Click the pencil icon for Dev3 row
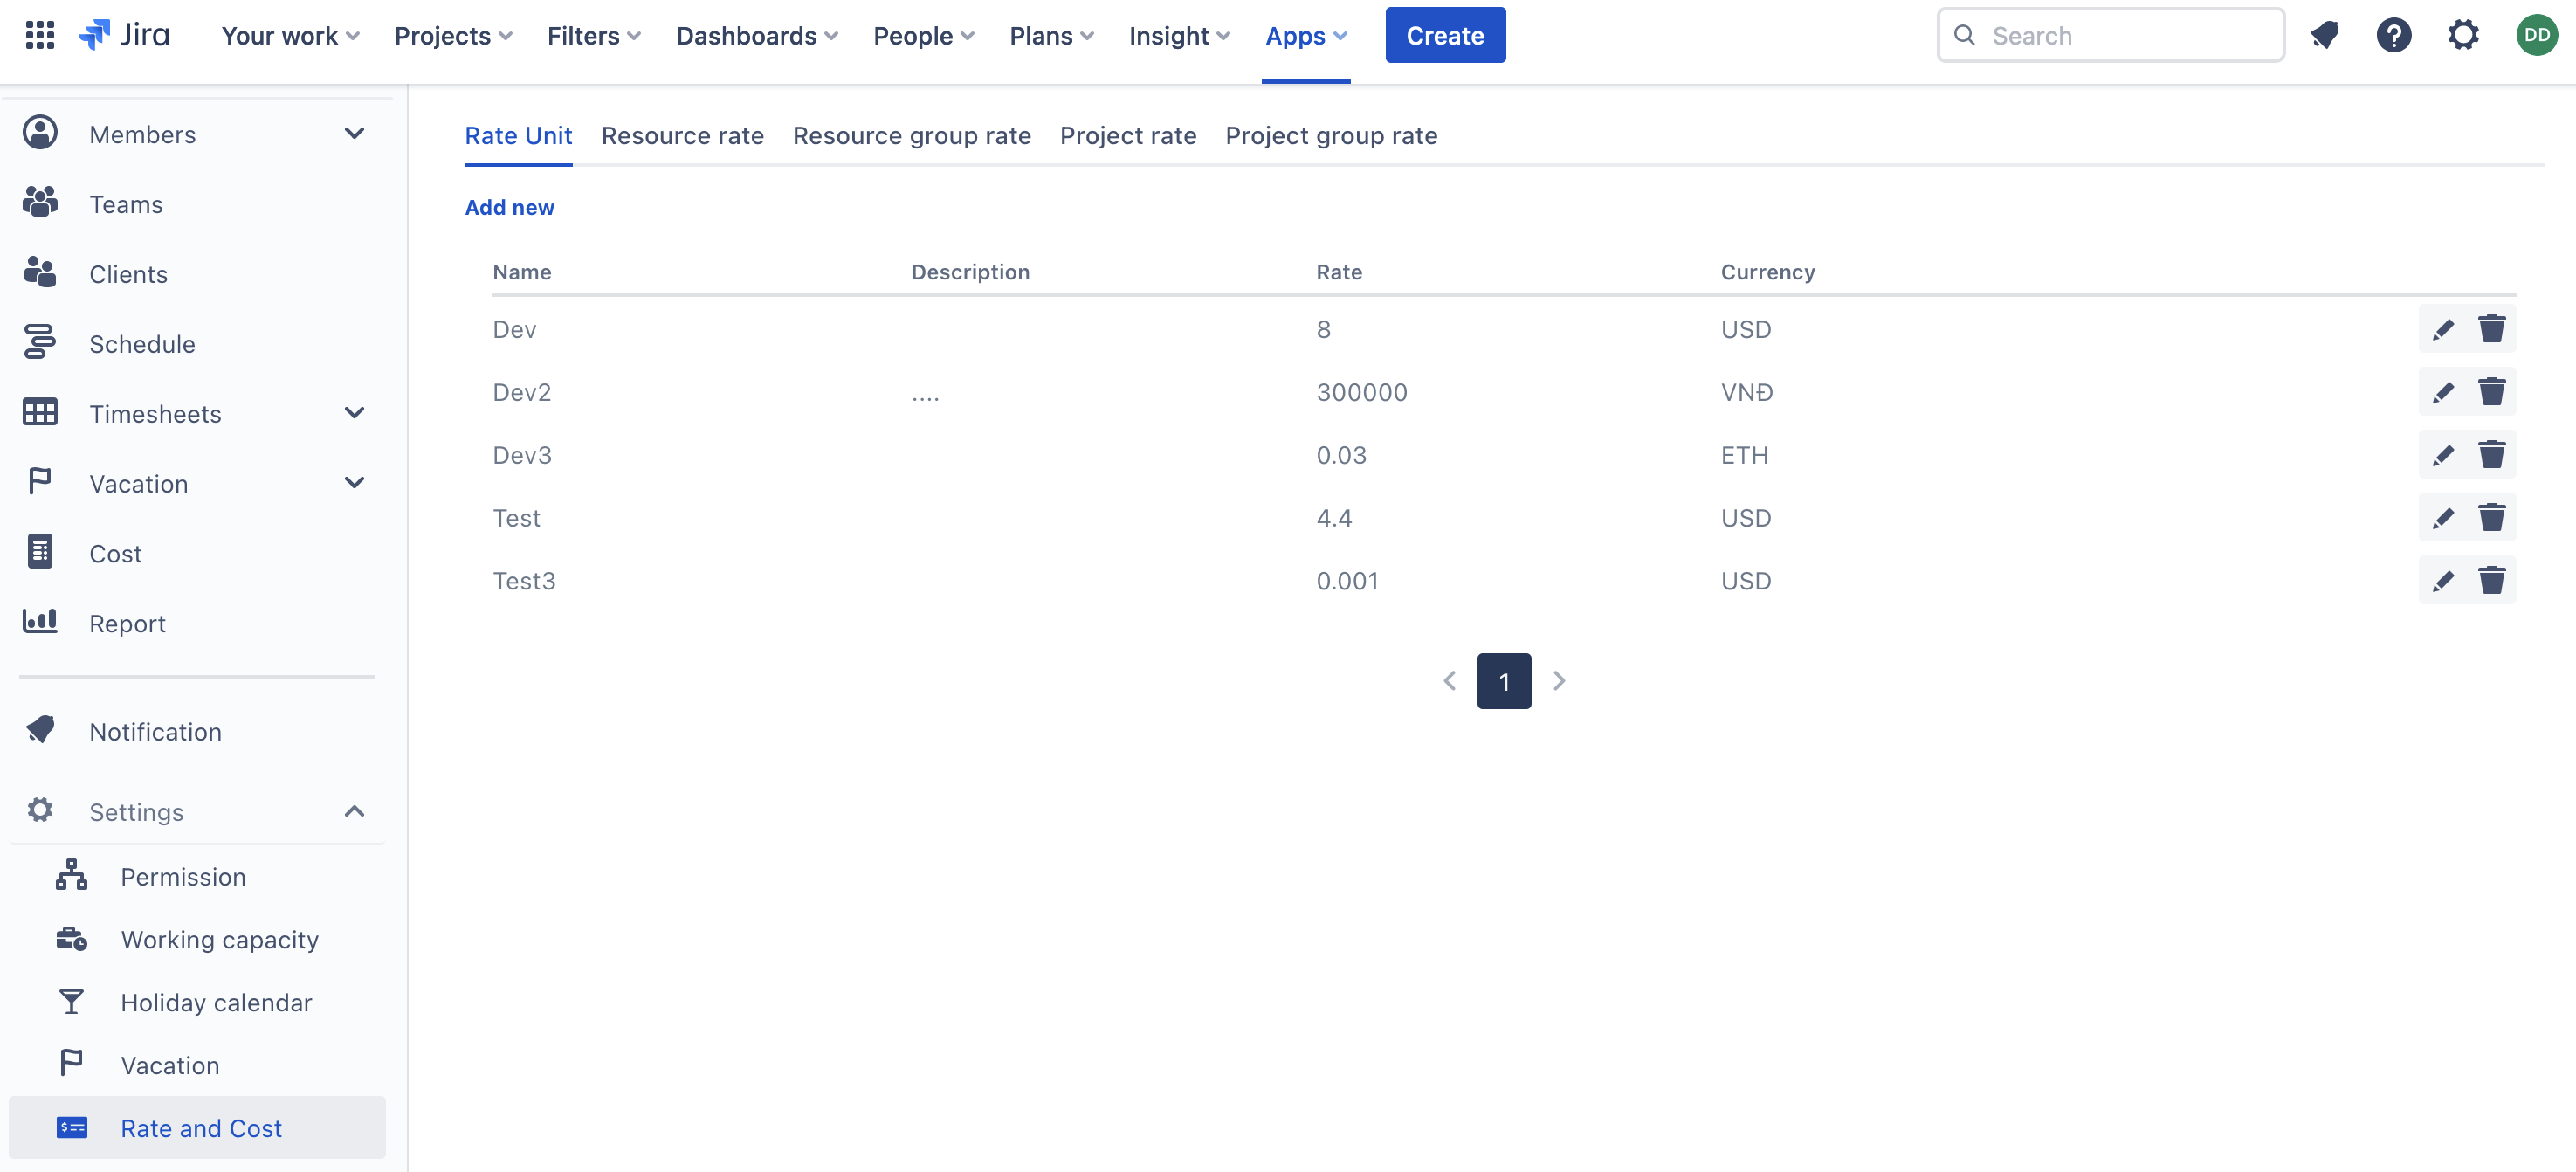Viewport: 2576px width, 1172px height. point(2442,456)
